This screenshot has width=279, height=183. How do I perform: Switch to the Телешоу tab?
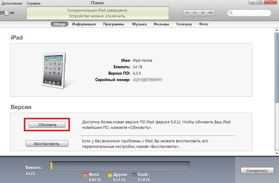pyautogui.click(x=184, y=24)
